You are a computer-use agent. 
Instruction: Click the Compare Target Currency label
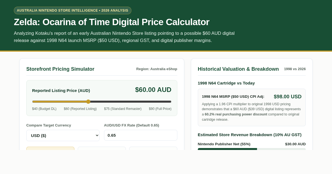pos(49,125)
